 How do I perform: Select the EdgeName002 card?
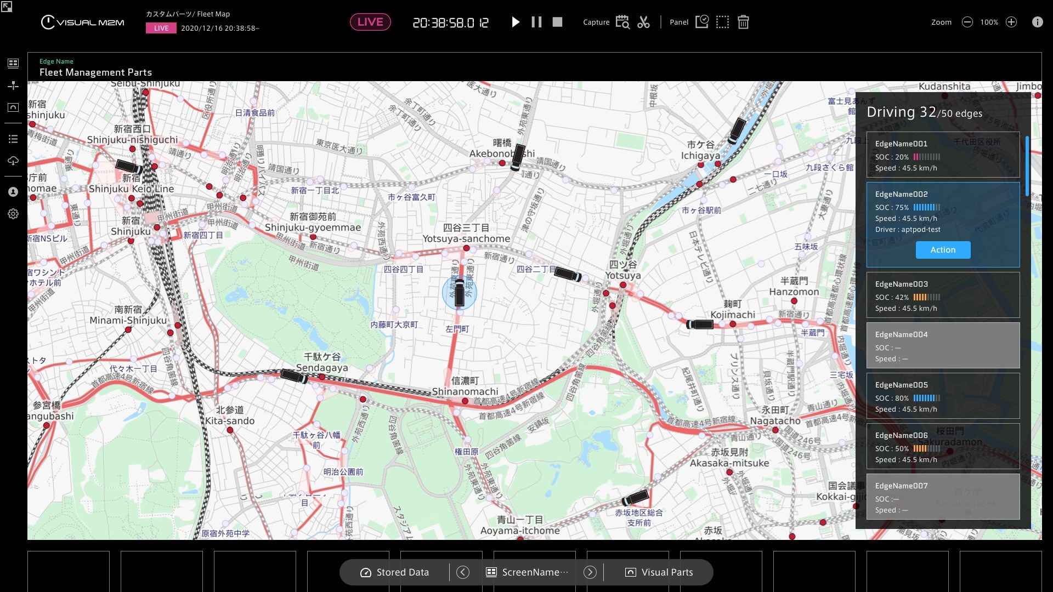coord(943,225)
